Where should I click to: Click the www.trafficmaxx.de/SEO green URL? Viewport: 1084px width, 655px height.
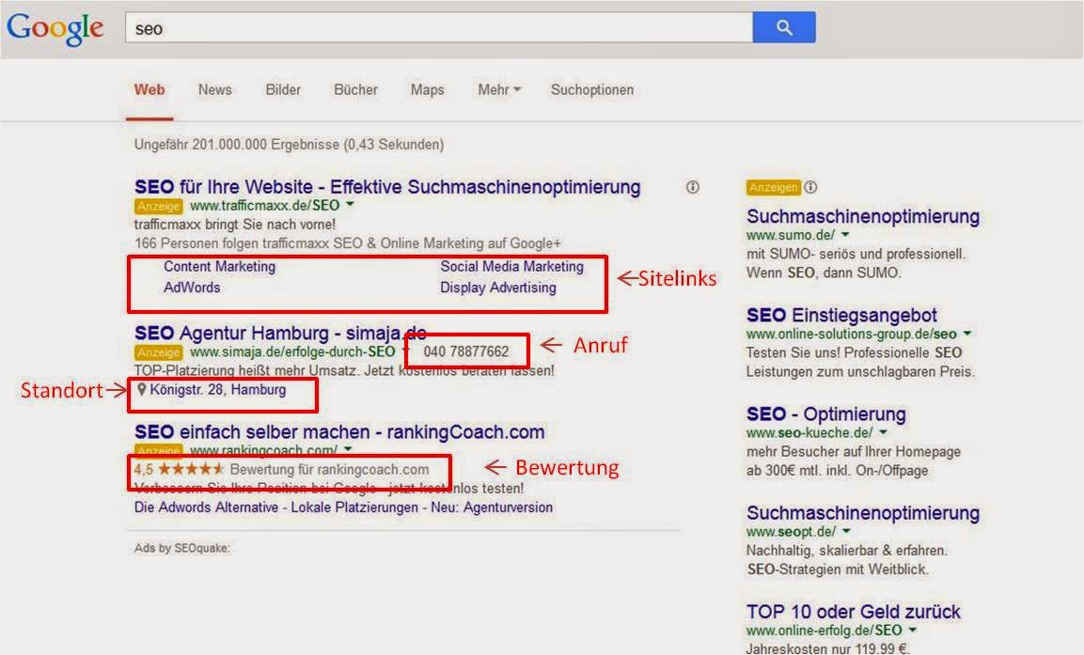click(265, 205)
